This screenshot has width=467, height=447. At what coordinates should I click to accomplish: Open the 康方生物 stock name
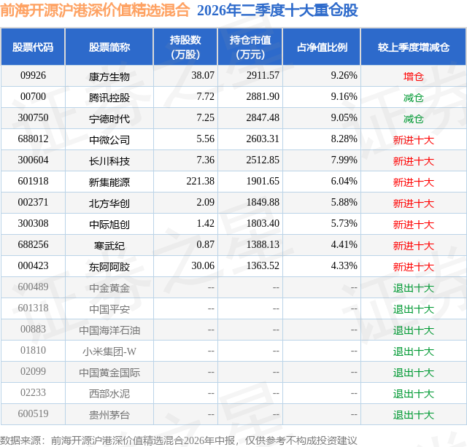coord(109,77)
